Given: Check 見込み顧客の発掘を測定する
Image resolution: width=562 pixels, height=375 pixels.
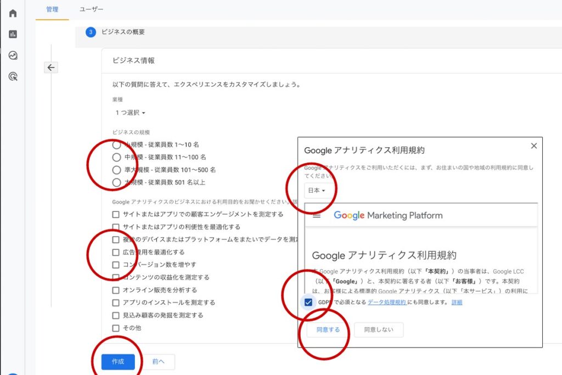Looking at the screenshot, I should [x=115, y=316].
